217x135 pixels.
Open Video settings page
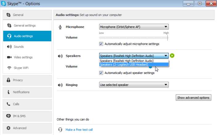[x=27, y=57]
